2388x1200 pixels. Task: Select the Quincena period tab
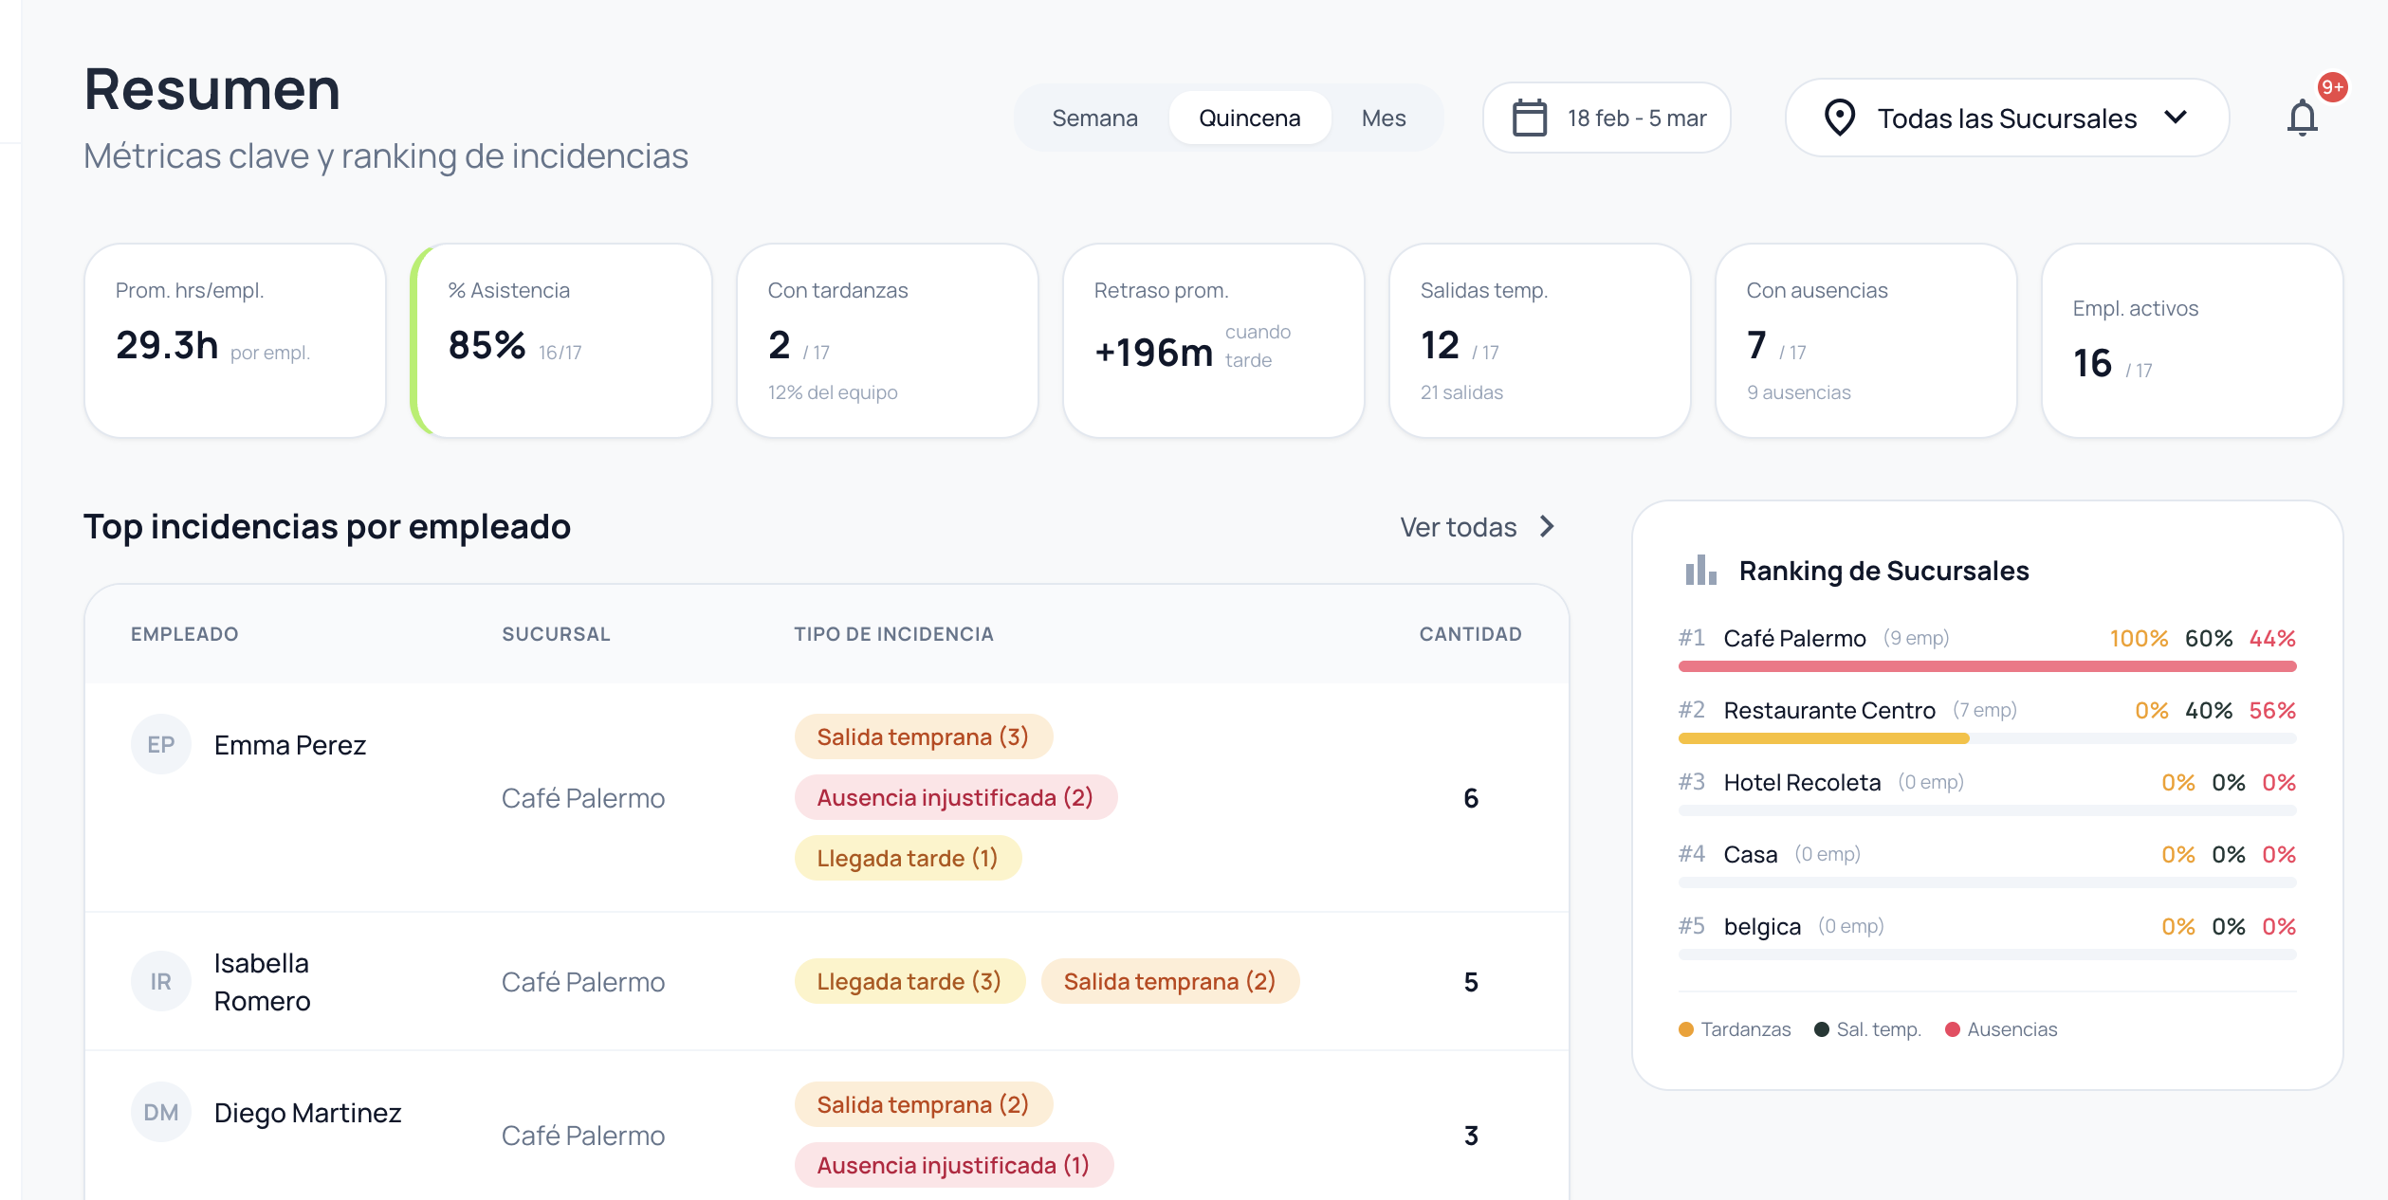click(x=1249, y=118)
